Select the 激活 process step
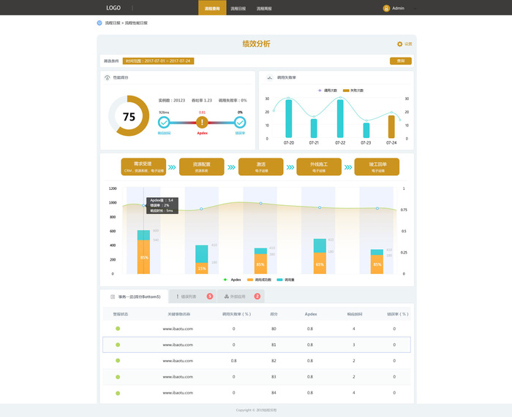This screenshot has height=417, width=512. [261, 167]
